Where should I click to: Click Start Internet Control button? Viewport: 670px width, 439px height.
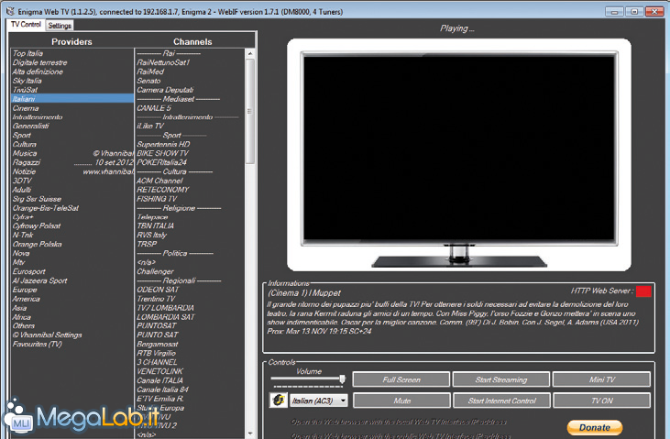(501, 401)
